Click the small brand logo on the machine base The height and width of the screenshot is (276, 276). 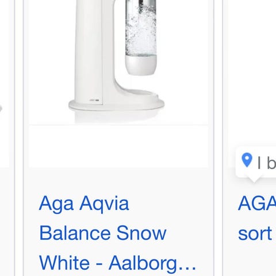94,100
